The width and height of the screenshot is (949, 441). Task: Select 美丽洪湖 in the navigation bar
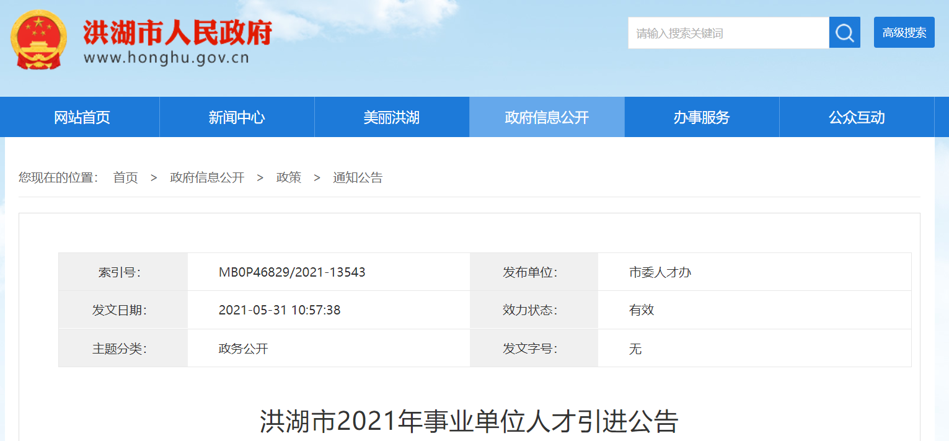(x=392, y=117)
